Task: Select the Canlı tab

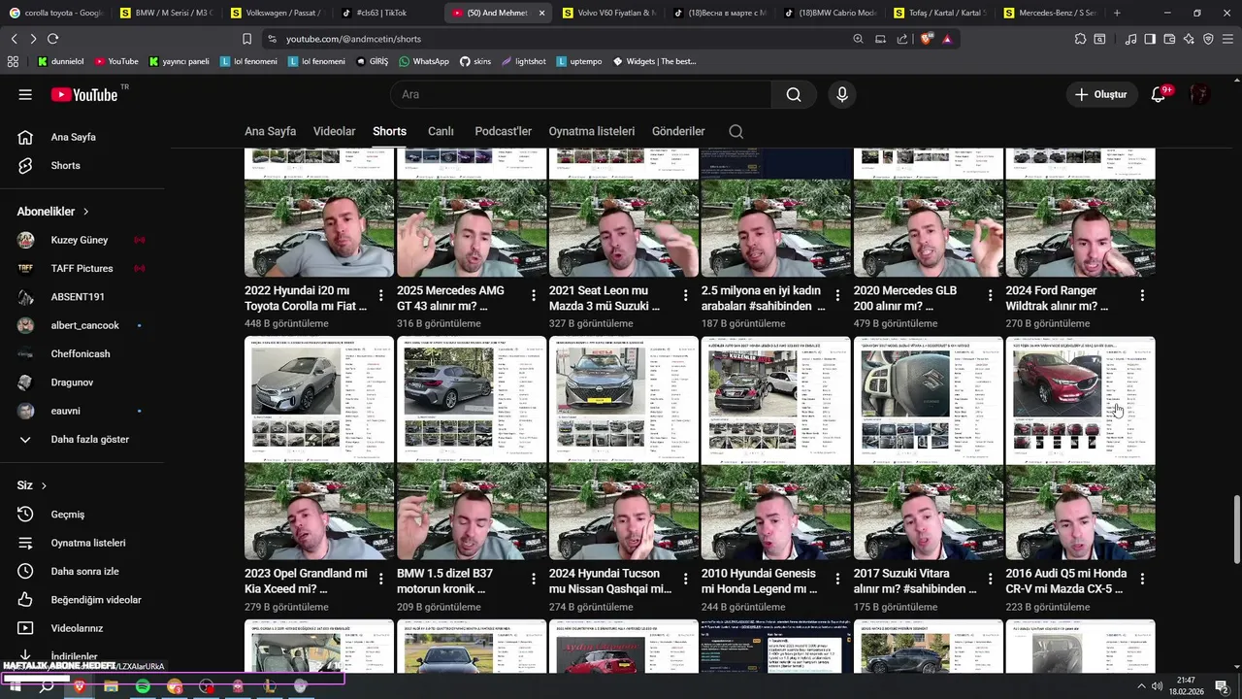Action: pyautogui.click(x=441, y=131)
